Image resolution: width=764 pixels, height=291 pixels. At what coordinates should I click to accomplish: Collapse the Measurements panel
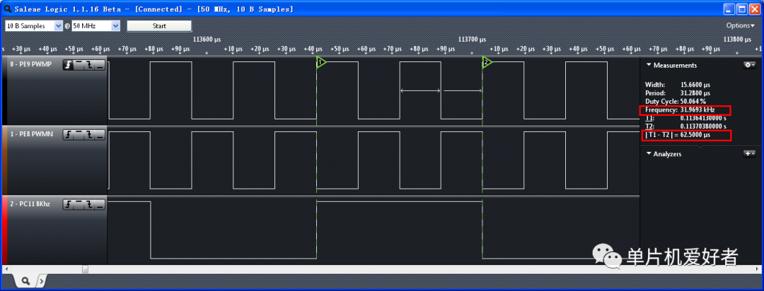[x=649, y=65]
